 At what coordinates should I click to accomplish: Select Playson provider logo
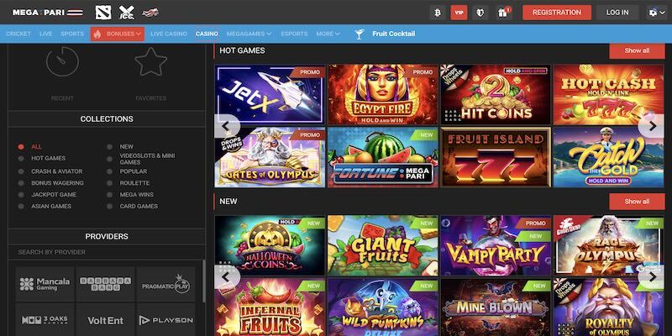165,320
